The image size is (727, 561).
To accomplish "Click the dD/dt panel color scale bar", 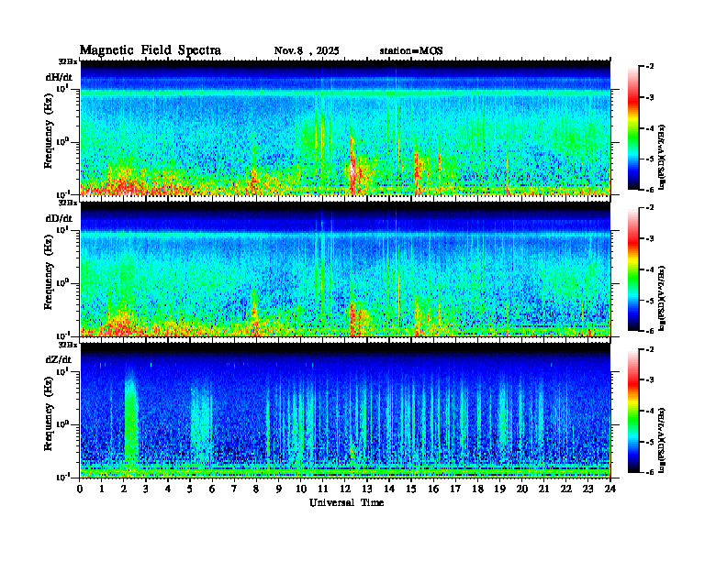I will pyautogui.click(x=633, y=269).
